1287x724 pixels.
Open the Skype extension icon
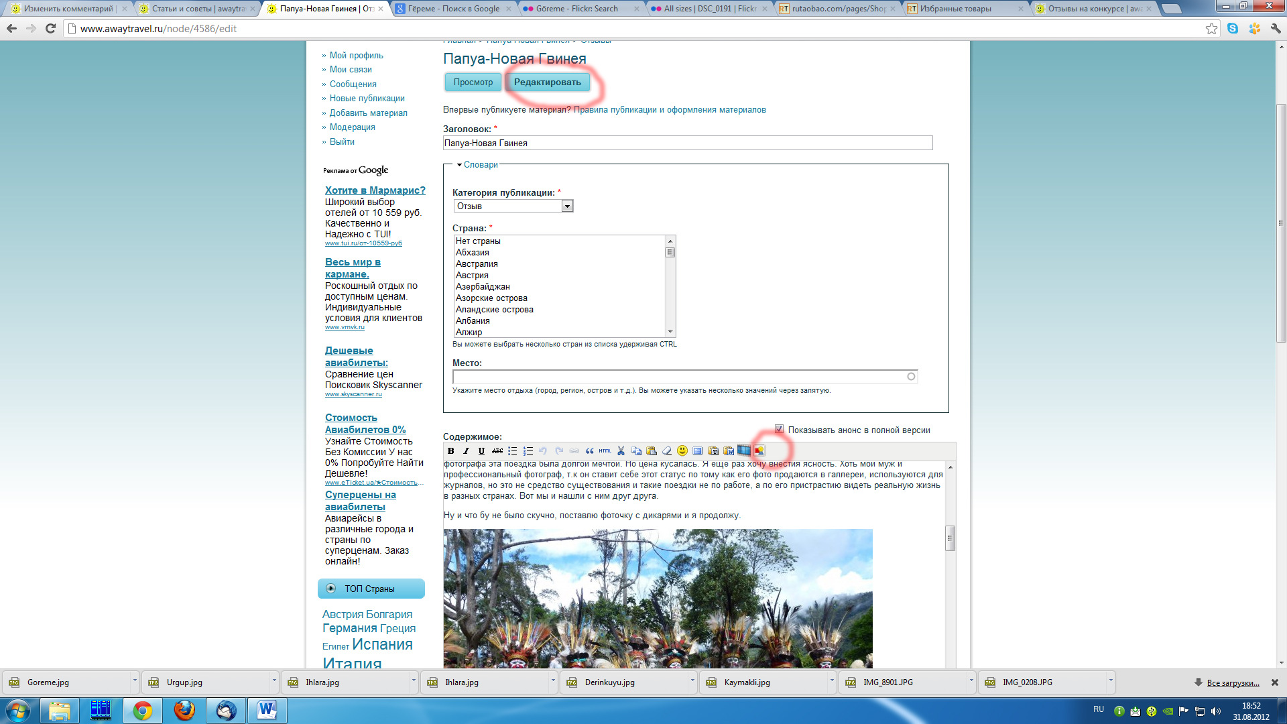[x=1233, y=28]
